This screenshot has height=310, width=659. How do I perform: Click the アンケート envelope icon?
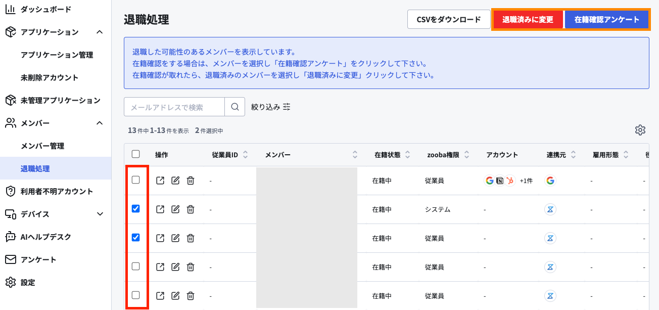tap(10, 259)
